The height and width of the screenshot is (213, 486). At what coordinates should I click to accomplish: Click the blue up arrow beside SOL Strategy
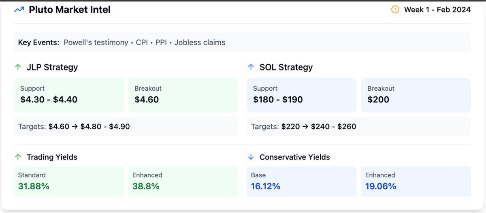click(251, 67)
